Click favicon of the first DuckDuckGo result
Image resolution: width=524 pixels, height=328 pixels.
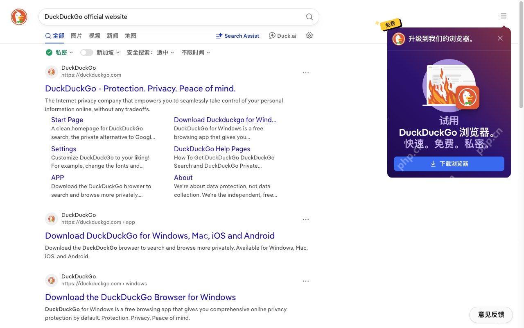click(x=52, y=72)
